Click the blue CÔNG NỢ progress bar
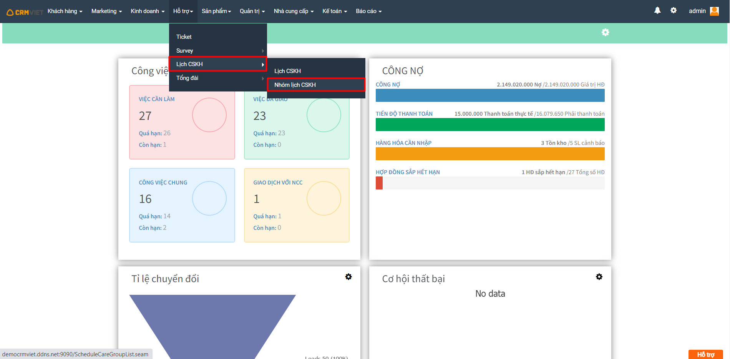This screenshot has height=359, width=730. click(490, 95)
